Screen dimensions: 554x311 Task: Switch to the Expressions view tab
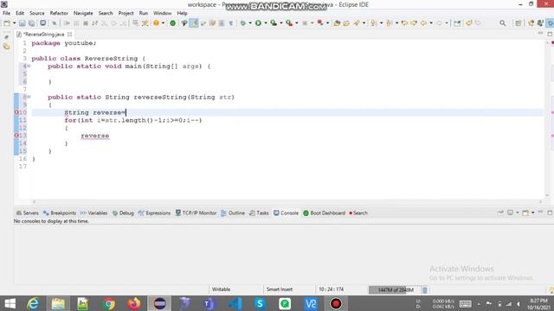[154, 213]
